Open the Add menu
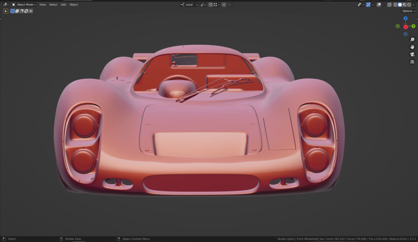418x242 pixels. coord(63,4)
